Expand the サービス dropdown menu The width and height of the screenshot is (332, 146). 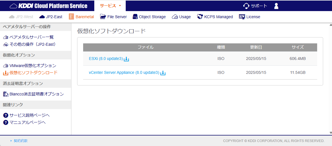pos(111,6)
